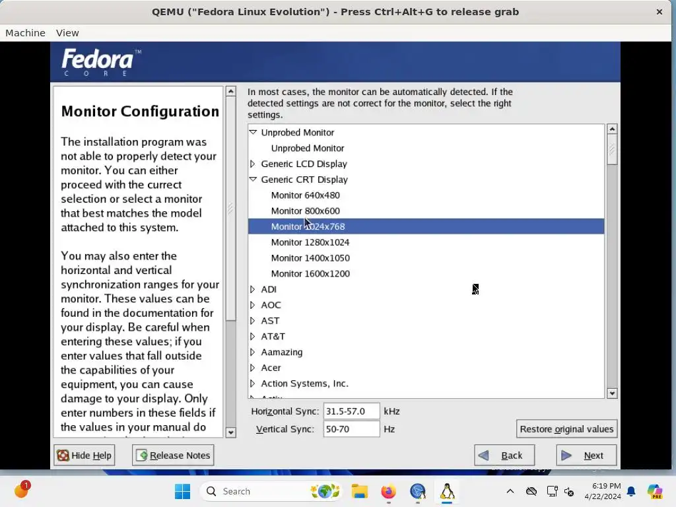Open the Release Notes

[173, 456]
